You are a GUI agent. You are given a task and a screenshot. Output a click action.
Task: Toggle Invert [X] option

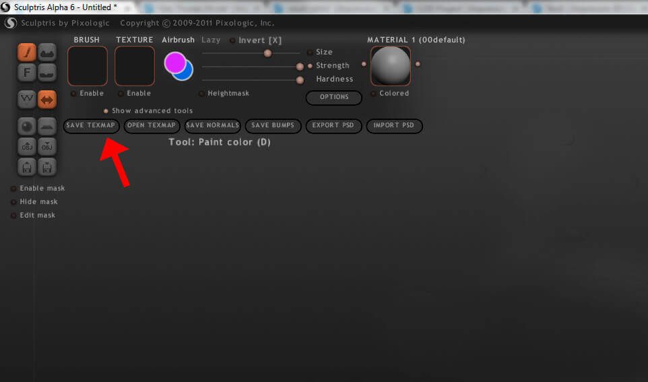pos(232,40)
